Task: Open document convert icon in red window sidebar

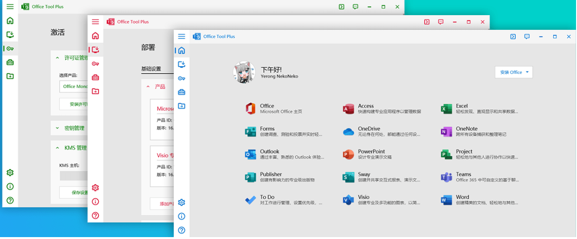Action: [95, 91]
